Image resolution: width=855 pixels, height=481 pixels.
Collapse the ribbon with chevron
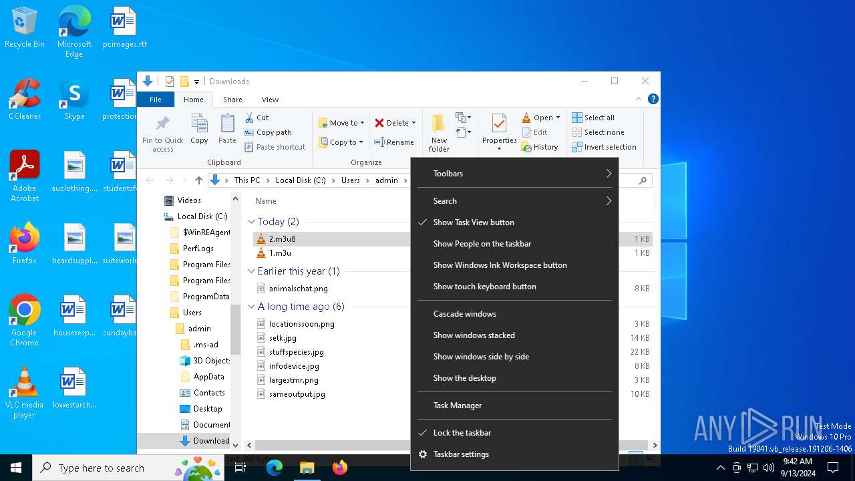click(638, 99)
